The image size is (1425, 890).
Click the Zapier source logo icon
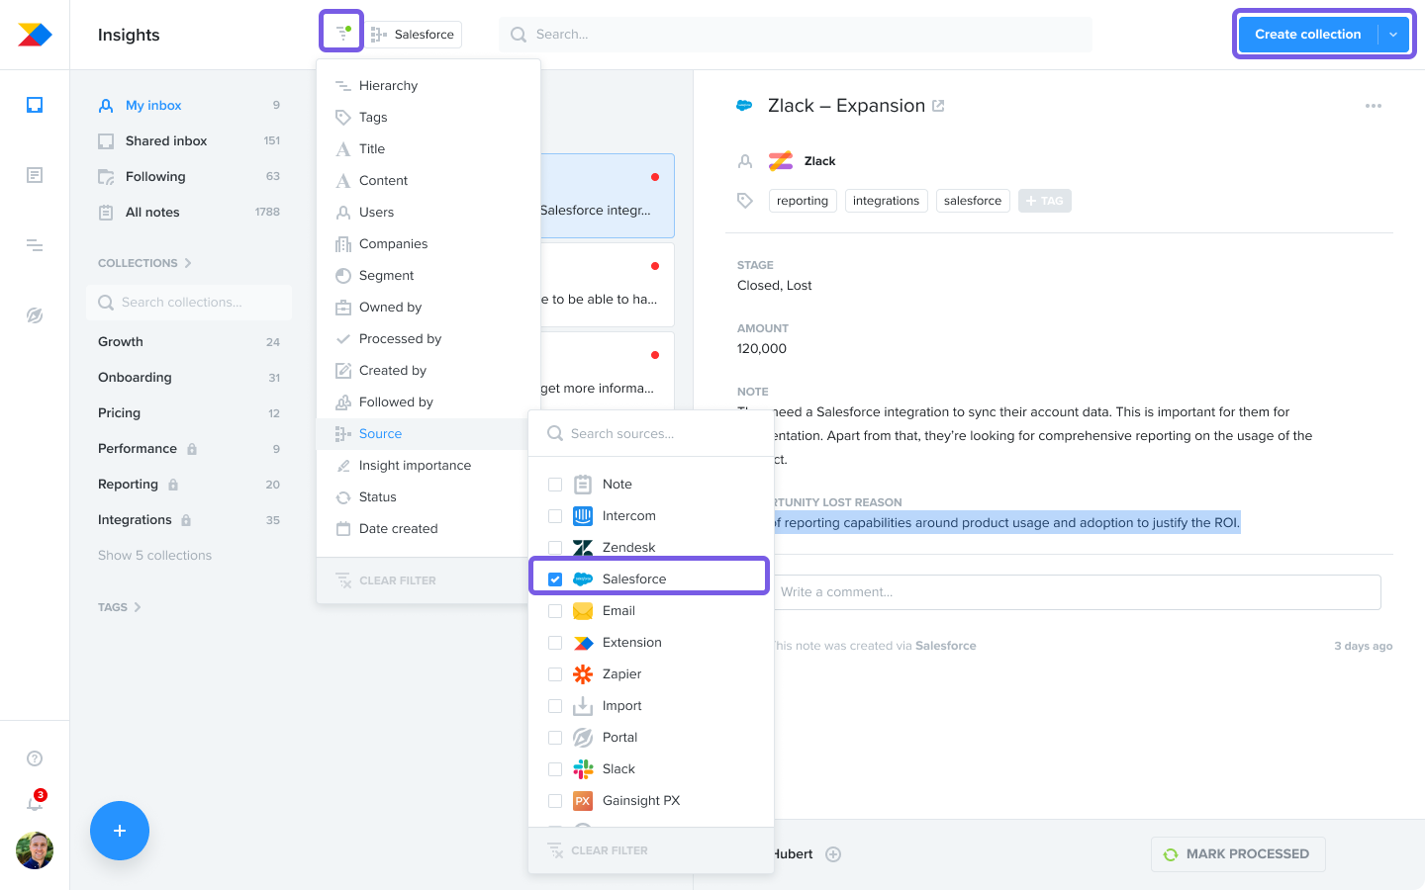[x=583, y=674]
